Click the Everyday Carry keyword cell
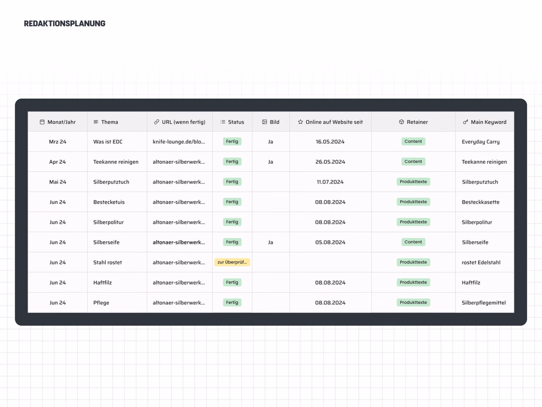 point(481,142)
